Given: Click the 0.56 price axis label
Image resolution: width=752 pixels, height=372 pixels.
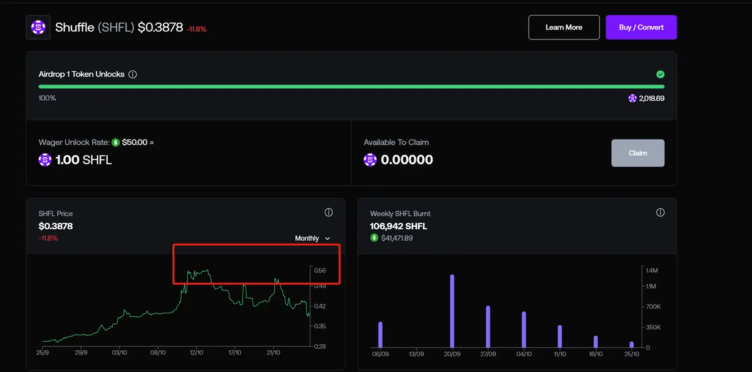Looking at the screenshot, I should [x=320, y=271].
